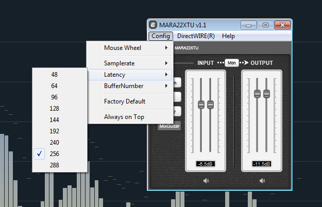Open the DirectWIRE(R) menu
Image resolution: width=322 pixels, height=207 pixels.
click(x=196, y=36)
